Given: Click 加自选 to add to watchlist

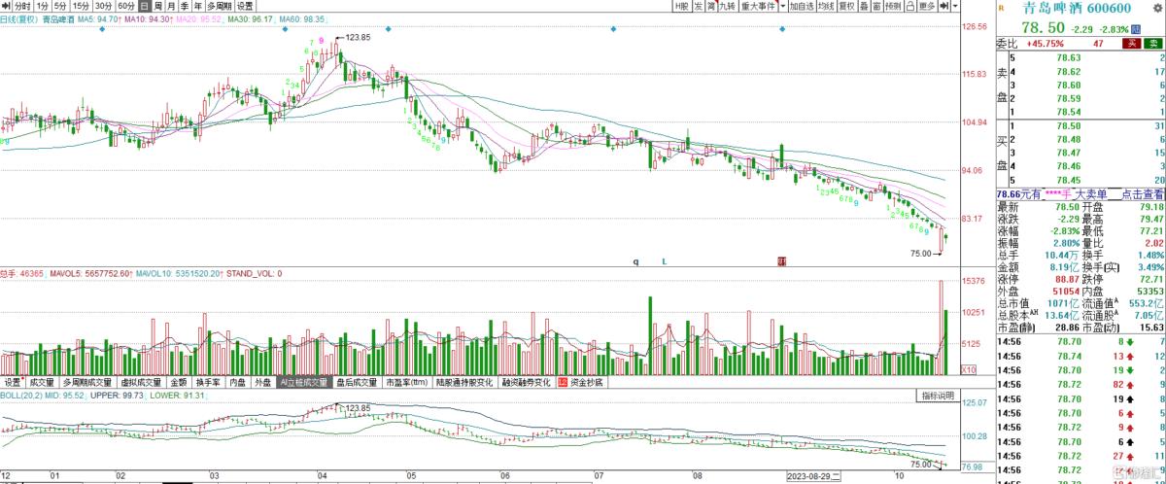Looking at the screenshot, I should [801, 6].
